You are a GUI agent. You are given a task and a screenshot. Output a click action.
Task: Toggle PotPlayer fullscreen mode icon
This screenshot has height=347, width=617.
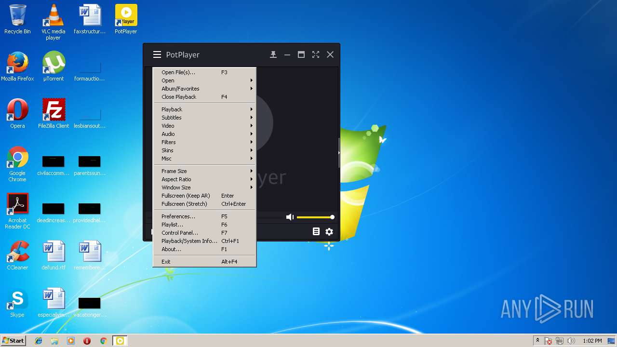coord(316,54)
